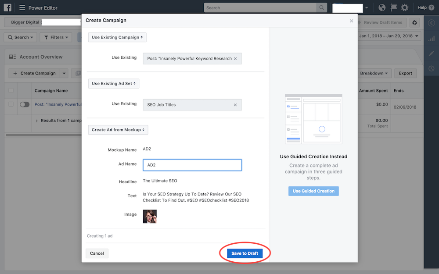Open the column settings gear near Review Draft Items

415,22
